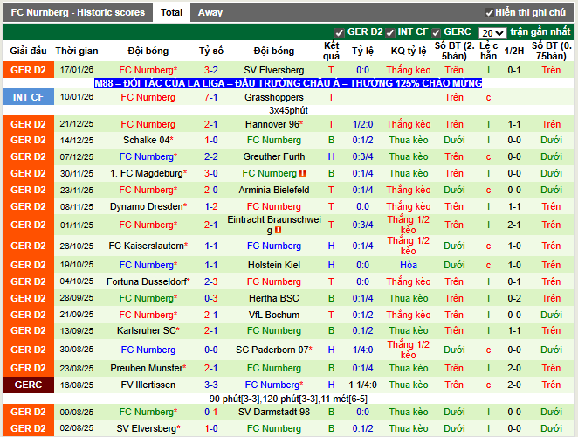Image resolution: width=578 pixels, height=437 pixels.
Task: Open Preuben Munster team link
Action: (x=147, y=368)
